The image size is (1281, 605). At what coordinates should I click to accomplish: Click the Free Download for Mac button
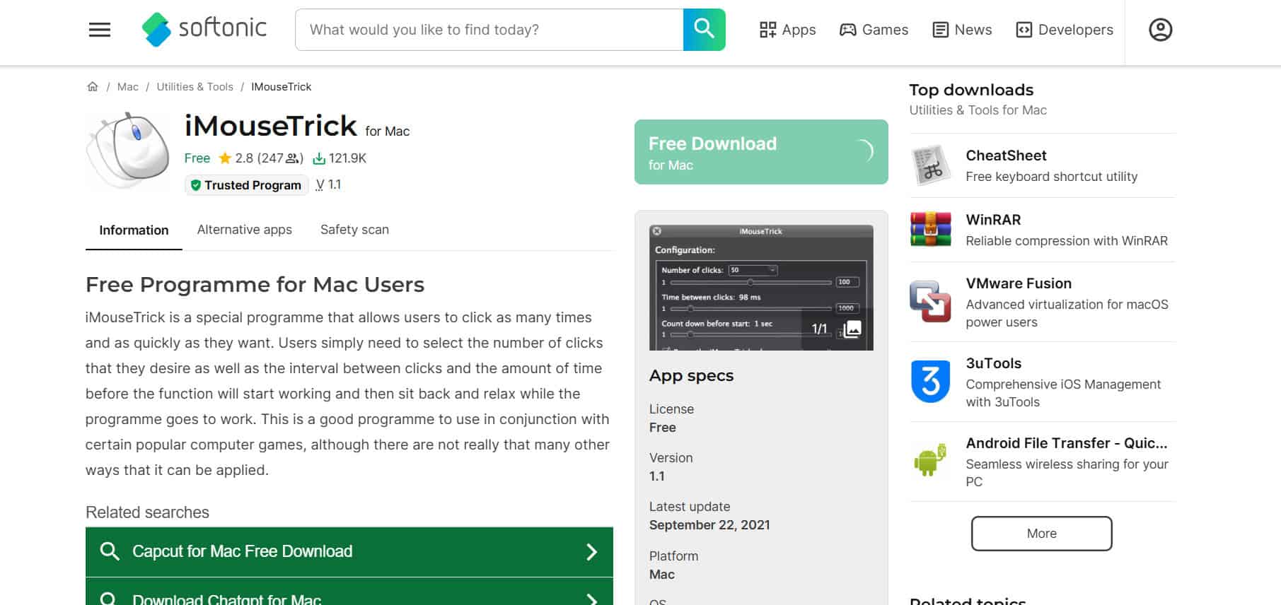point(760,152)
